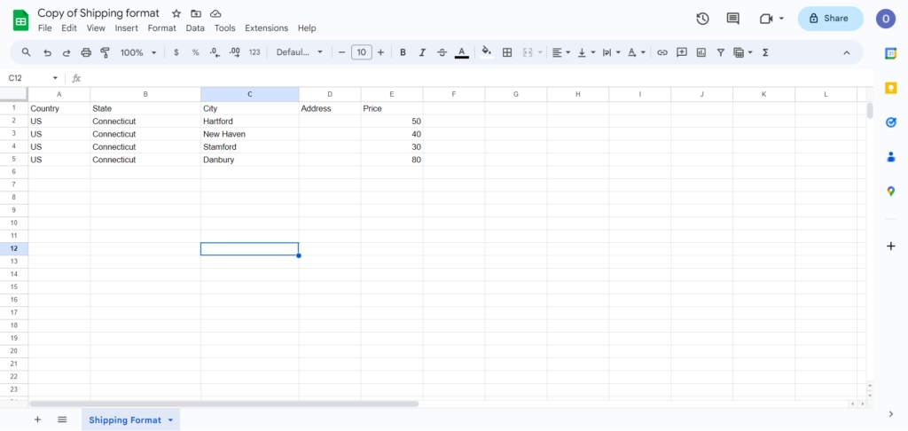Star this spreadsheet

pos(176,14)
